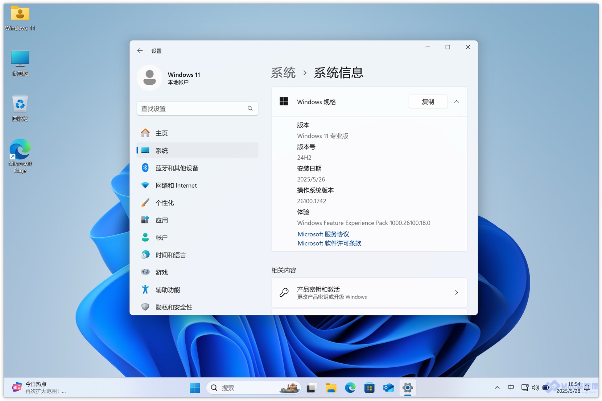Image resolution: width=602 pixels, height=401 pixels.
Task: Click the Windows logo icon beside Windows 规格
Action: click(x=284, y=101)
